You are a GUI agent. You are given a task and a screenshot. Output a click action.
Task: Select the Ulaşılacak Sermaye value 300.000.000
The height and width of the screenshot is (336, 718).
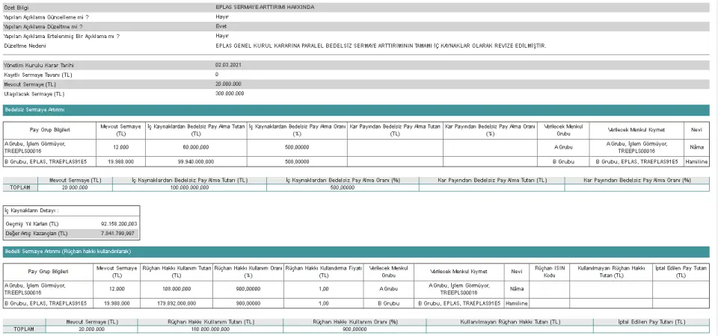(x=230, y=94)
